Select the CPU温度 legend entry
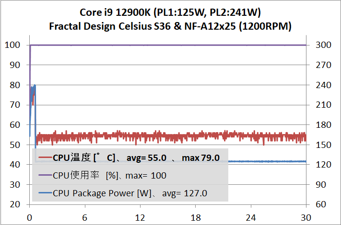This screenshot has height=225, width=341. pyautogui.click(x=129, y=157)
